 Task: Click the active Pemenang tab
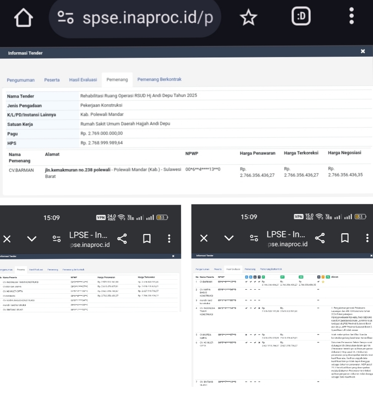(x=117, y=80)
